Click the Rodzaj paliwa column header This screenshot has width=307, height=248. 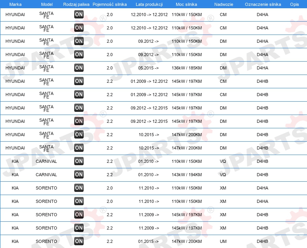click(76, 4)
